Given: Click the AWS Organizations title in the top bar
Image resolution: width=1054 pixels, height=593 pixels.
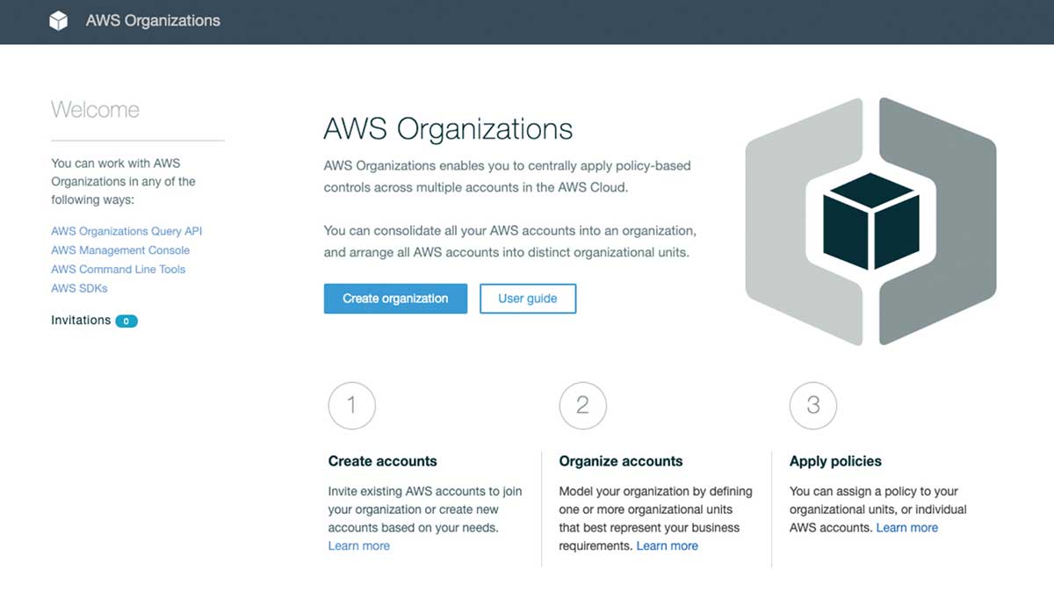Looking at the screenshot, I should [151, 20].
